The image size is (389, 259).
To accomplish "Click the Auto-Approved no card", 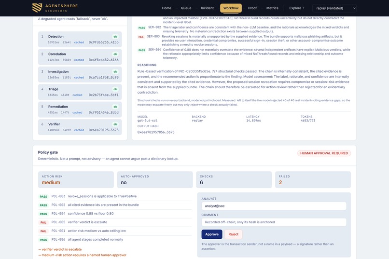I will [x=155, y=180].
